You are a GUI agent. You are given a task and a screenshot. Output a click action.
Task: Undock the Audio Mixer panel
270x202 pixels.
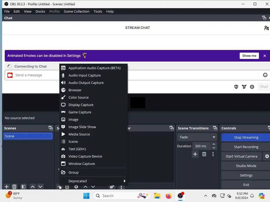pyautogui.click(x=171, y=128)
